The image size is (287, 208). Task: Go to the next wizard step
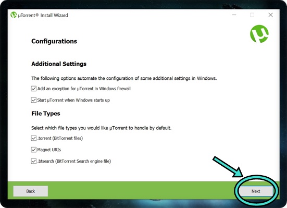click(x=256, y=191)
